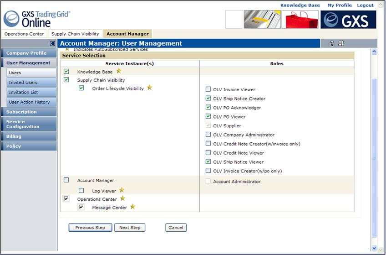Click the GXS Trading Grid Online logo
386x255 pixels.
tap(37, 19)
